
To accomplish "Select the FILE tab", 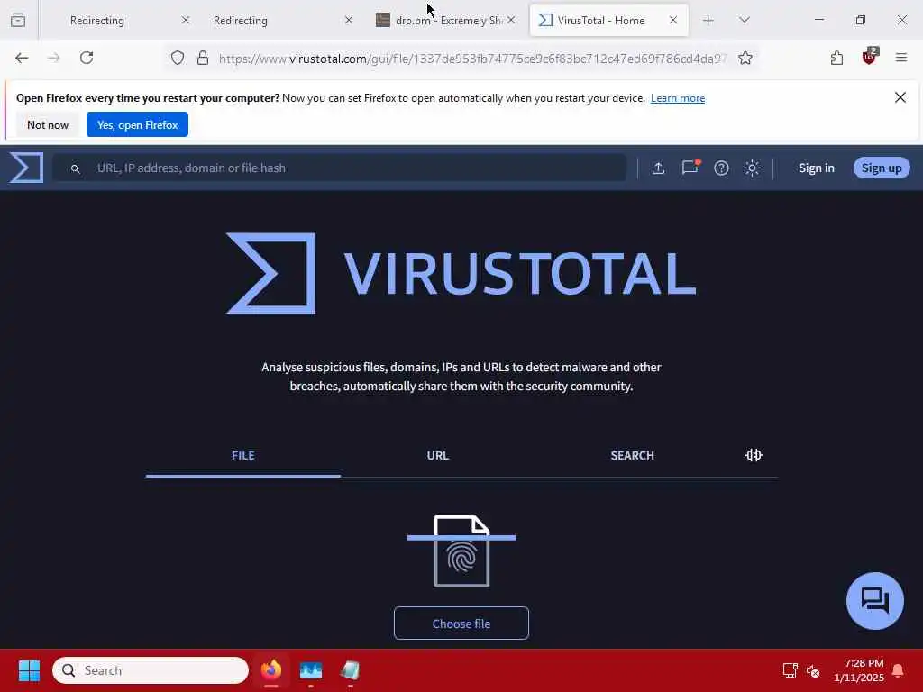I will [243, 455].
